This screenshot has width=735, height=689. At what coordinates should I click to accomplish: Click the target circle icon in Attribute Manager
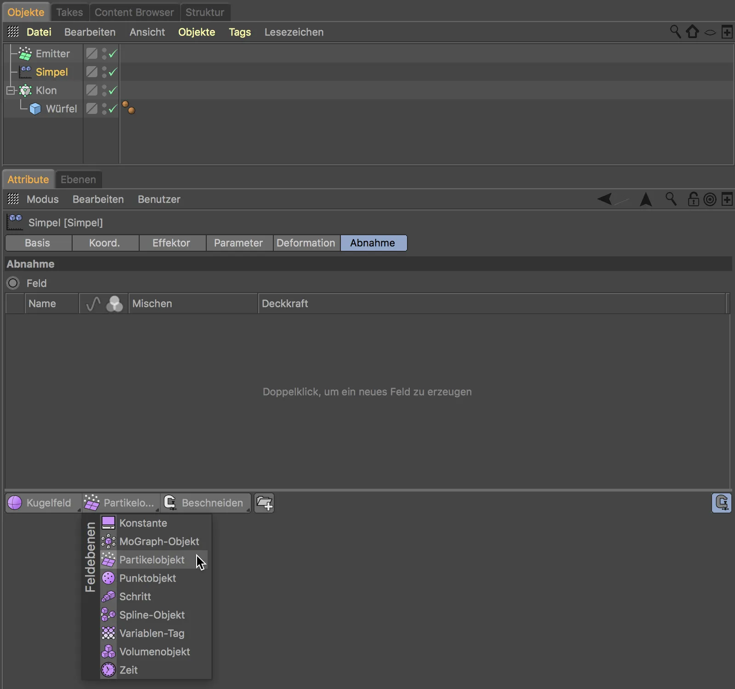pos(710,199)
